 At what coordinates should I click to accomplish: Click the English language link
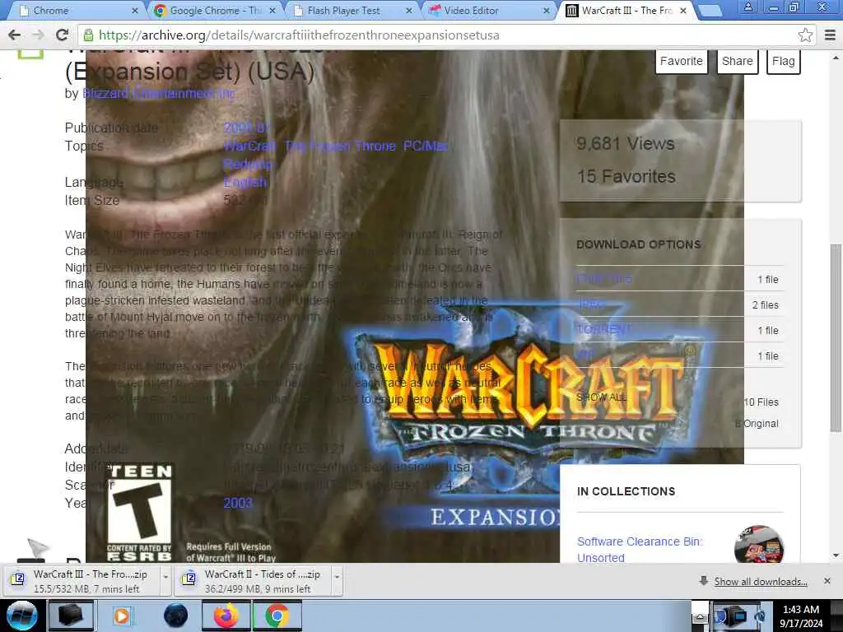(245, 182)
